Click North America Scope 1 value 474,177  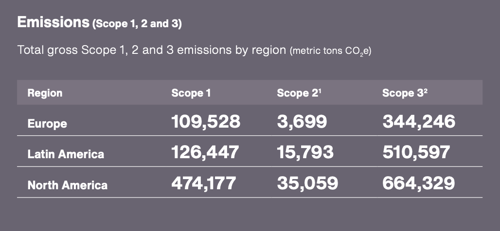coord(203,183)
